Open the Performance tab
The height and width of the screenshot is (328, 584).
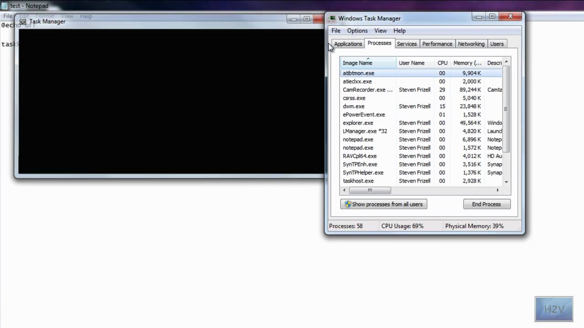437,44
